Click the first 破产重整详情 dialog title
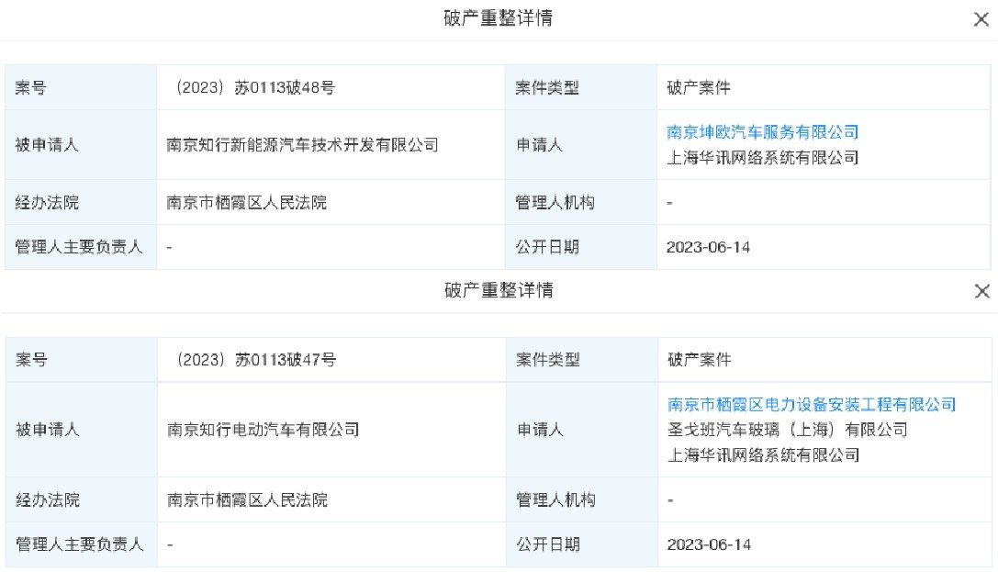This screenshot has height=572, width=998. 499,18
